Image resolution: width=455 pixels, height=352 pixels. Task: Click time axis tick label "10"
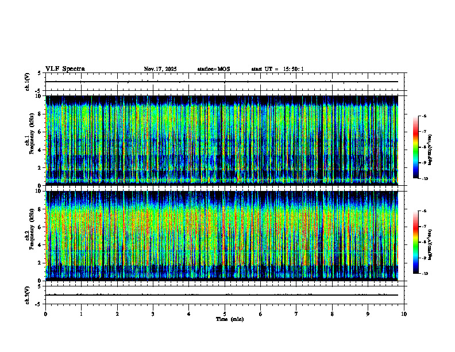point(404,314)
